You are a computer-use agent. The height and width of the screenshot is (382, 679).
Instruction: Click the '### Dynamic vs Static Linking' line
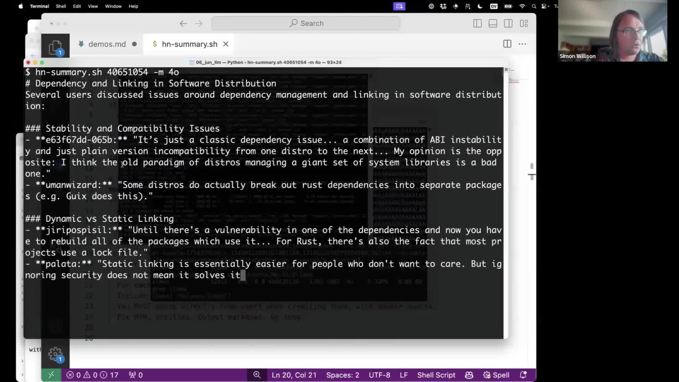pyautogui.click(x=99, y=219)
